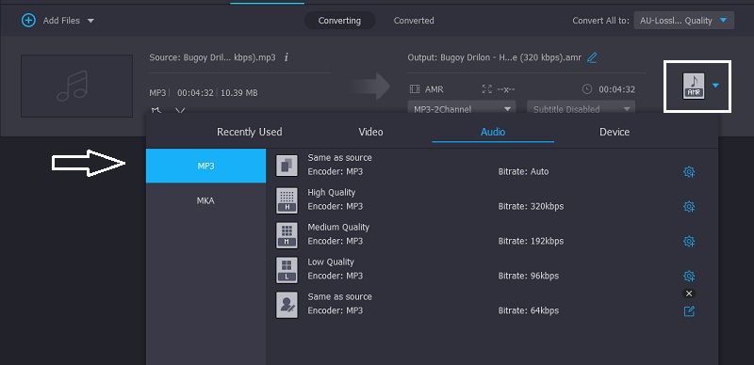754x365 pixels.
Task: Edit the output file name pencil icon
Action: 593,57
